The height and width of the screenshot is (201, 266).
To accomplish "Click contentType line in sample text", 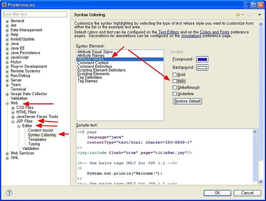I will tap(139, 142).
